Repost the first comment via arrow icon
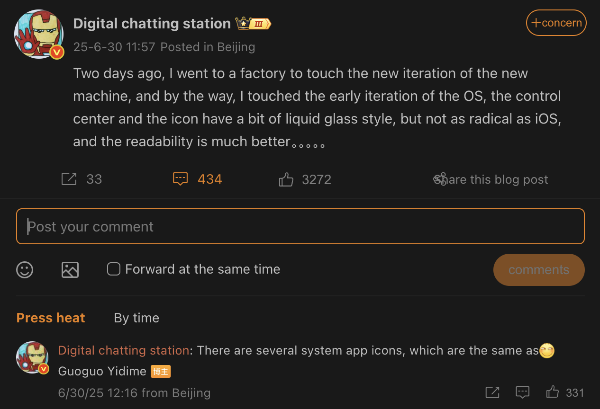Viewport: 600px width, 409px height. pyautogui.click(x=492, y=392)
